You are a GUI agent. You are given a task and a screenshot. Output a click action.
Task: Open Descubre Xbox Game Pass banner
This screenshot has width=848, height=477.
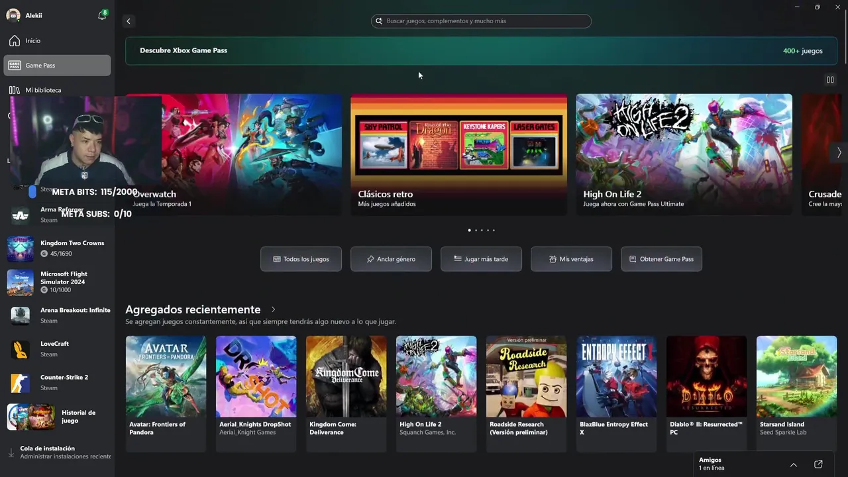481,51
